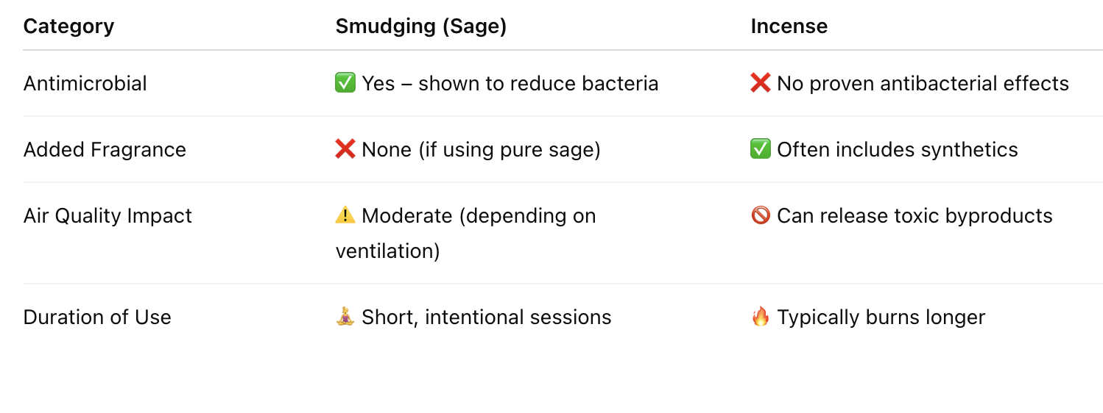Click the 'Air Quality Impact' row label
1103x413 pixels.
point(108,216)
